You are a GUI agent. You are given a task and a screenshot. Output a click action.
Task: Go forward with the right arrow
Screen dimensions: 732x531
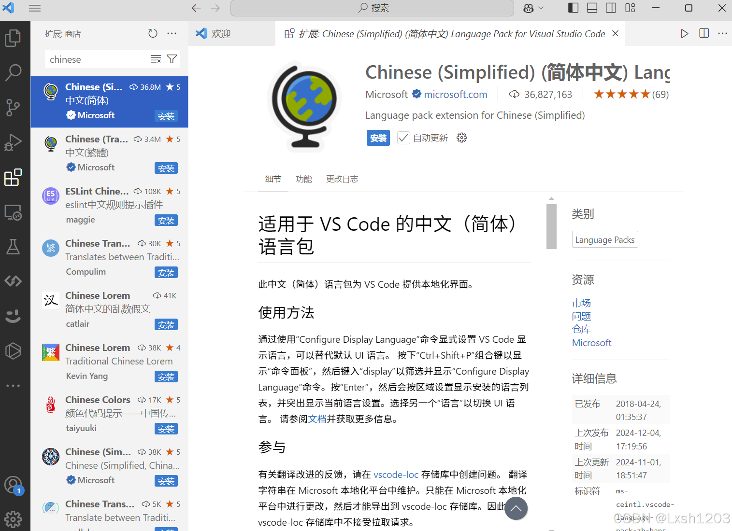click(215, 8)
